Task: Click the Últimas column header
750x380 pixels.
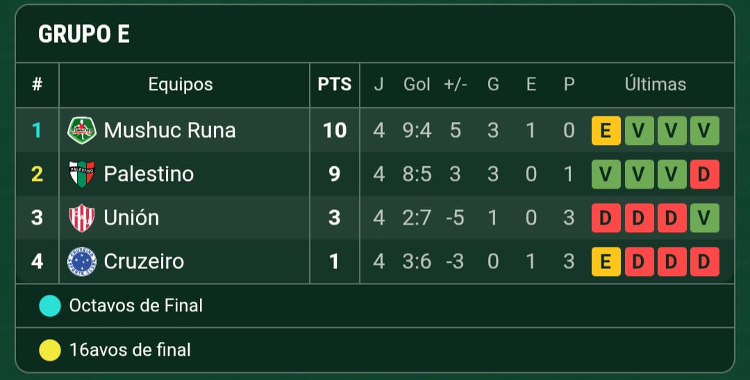Action: coord(655,85)
